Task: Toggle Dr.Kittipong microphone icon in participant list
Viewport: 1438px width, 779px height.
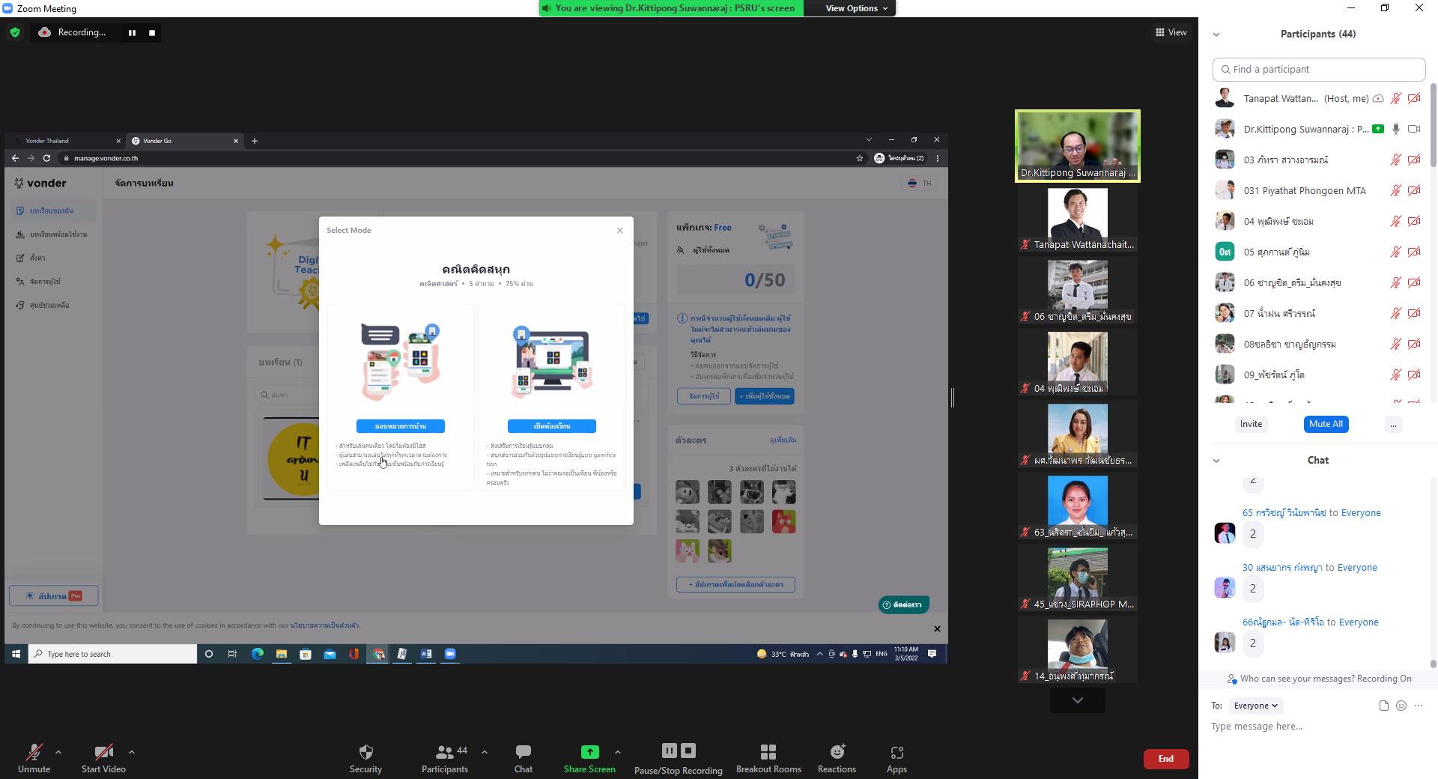Action: (x=1395, y=129)
